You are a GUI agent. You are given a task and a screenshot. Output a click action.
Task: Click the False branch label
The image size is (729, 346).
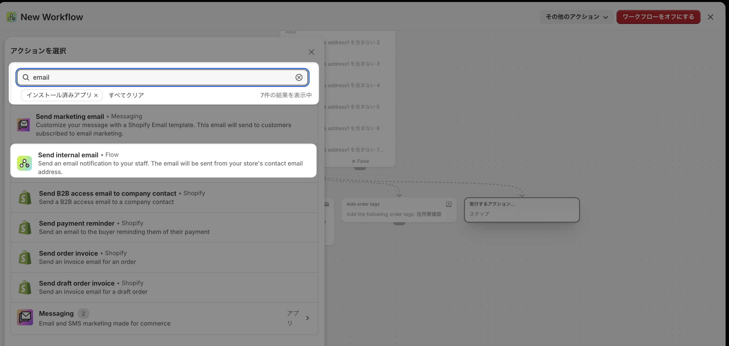click(360, 161)
